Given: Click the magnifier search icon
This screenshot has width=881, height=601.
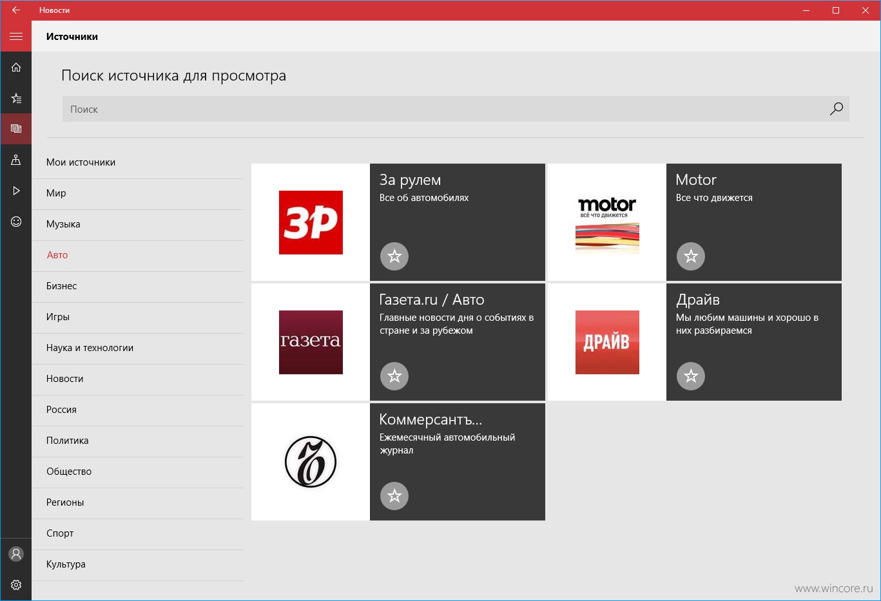Looking at the screenshot, I should pyautogui.click(x=836, y=109).
